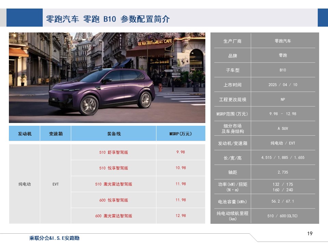Screen dimensions: 328x246
Task: Click the 子车型 label
Action: pyautogui.click(x=232, y=70)
